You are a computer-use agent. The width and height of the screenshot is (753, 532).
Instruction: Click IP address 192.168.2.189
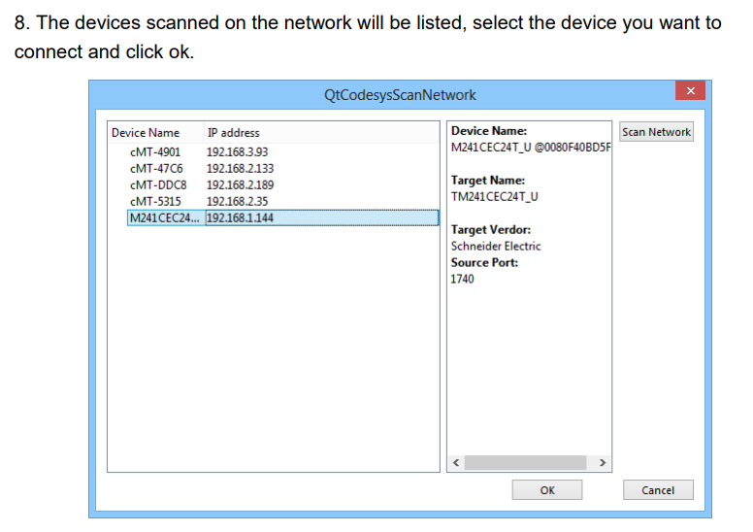pos(240,184)
